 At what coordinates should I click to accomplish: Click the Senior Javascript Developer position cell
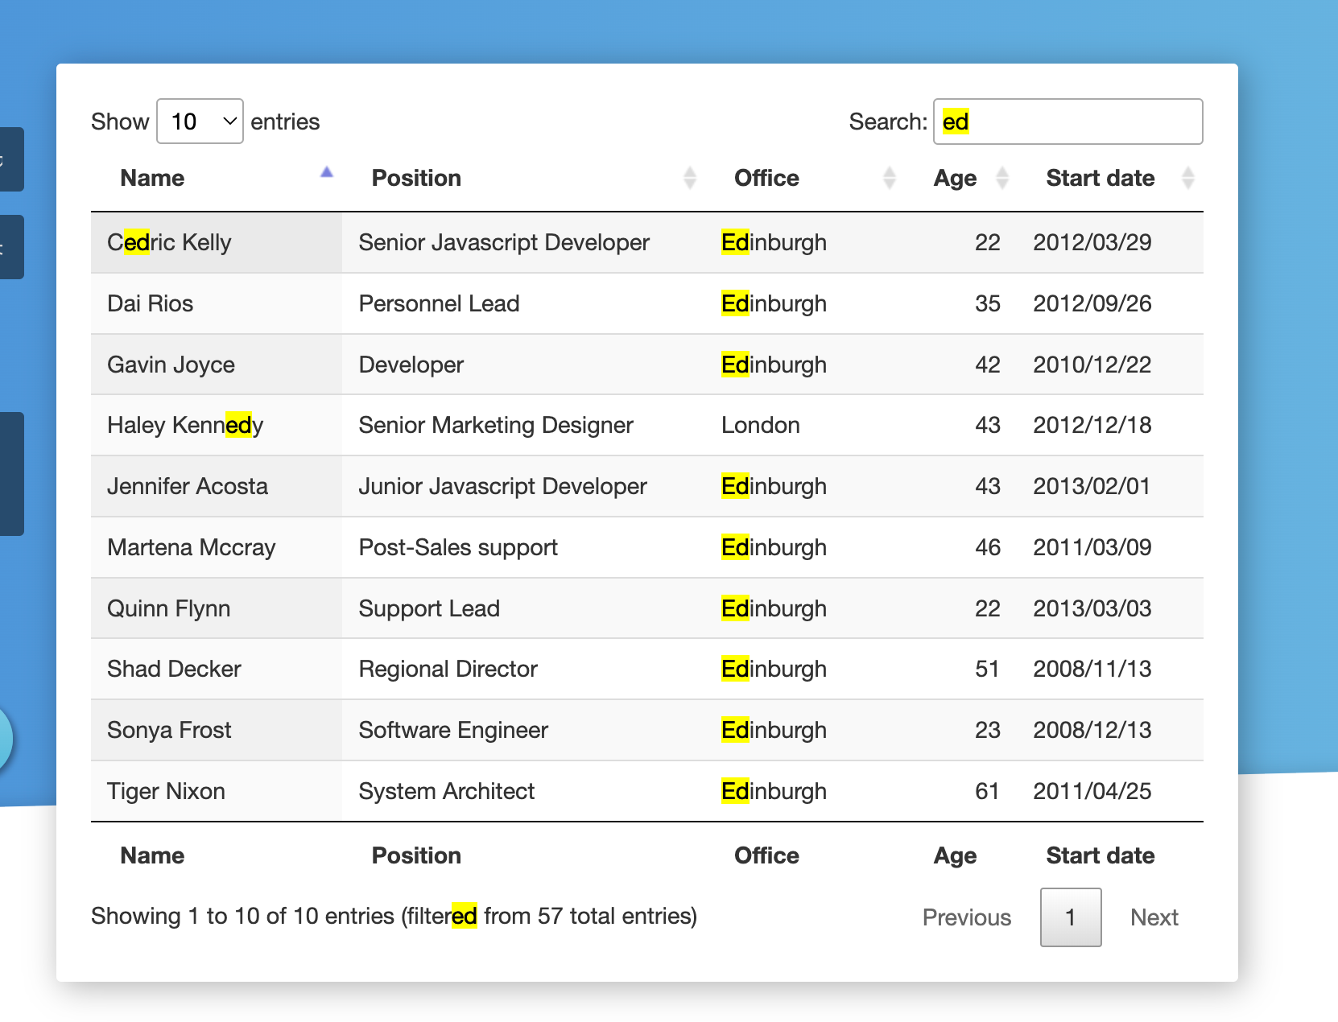point(523,242)
